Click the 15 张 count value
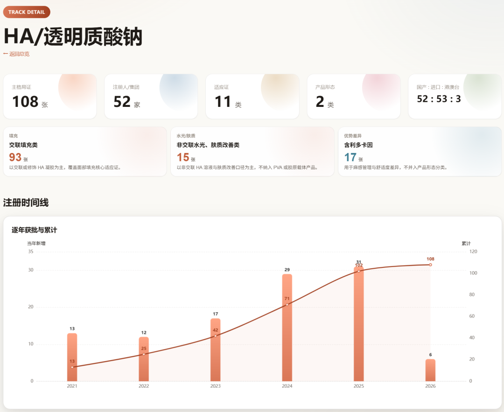 (186, 157)
